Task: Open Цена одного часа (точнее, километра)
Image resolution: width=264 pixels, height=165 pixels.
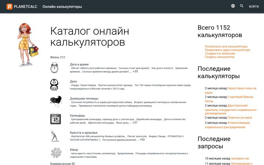Action: click(x=93, y=153)
